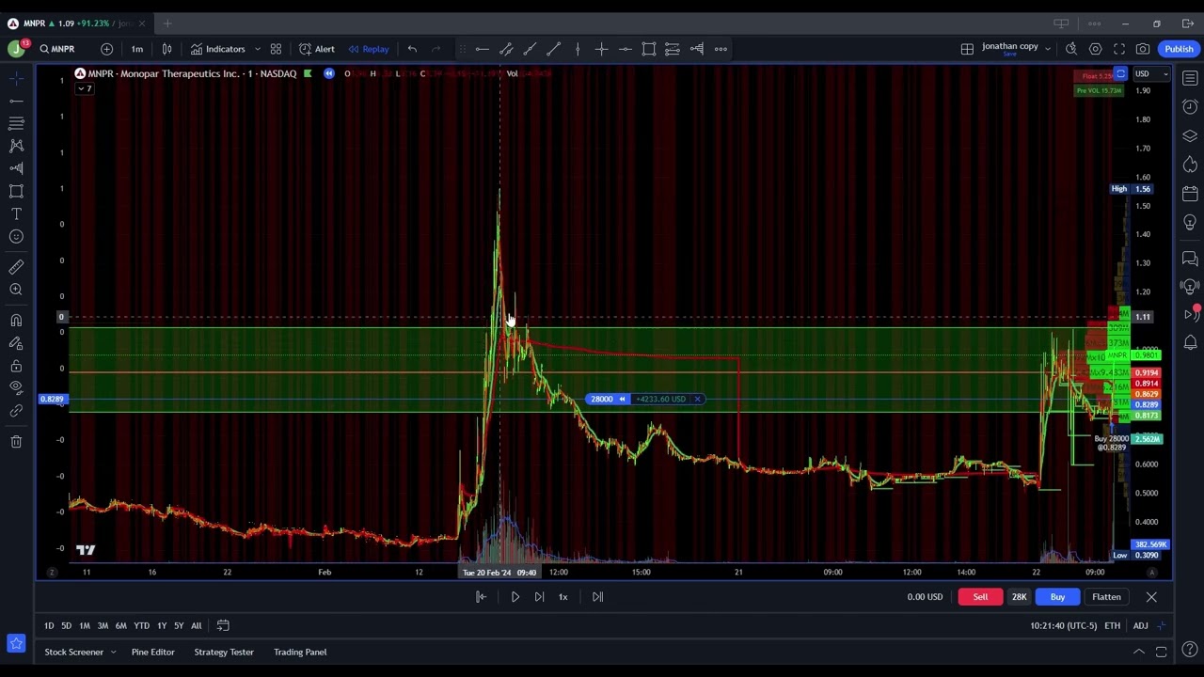
Task: Open the Stock Screener dropdown arrow
Action: (x=112, y=652)
